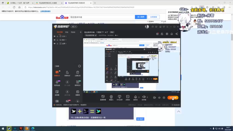Open the orange 弹幕助手 tool in toolbox

(57, 73)
